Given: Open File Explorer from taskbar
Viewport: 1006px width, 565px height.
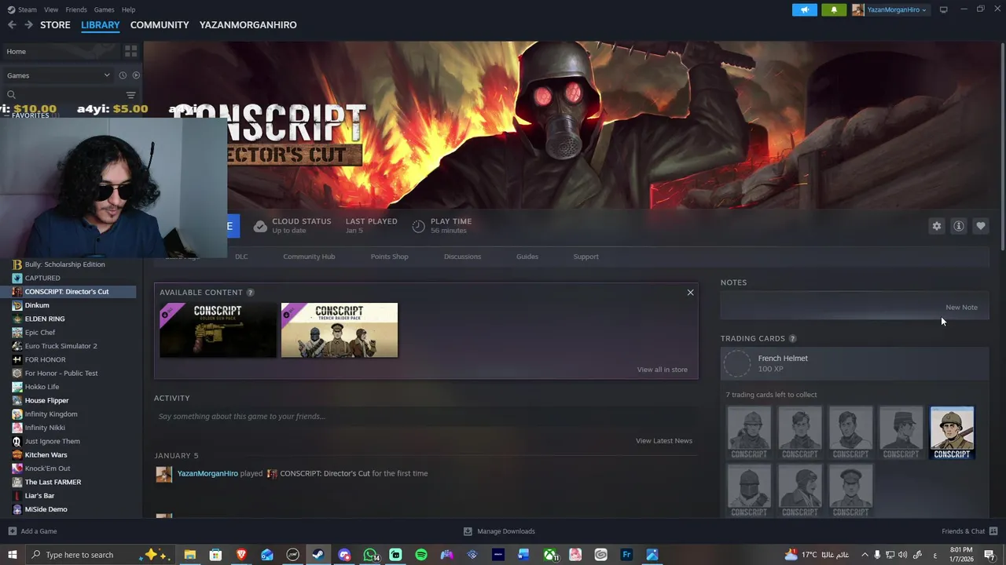Looking at the screenshot, I should (x=190, y=555).
